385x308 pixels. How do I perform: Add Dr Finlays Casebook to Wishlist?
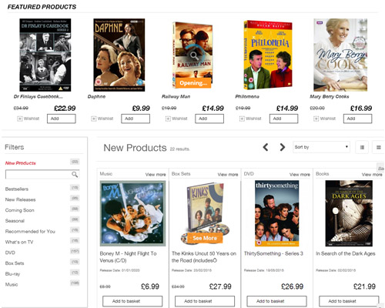28,119
